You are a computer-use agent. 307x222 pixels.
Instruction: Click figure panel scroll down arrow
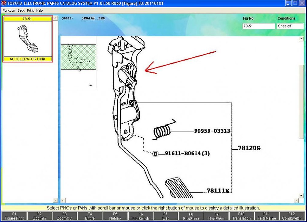(x=301, y=195)
